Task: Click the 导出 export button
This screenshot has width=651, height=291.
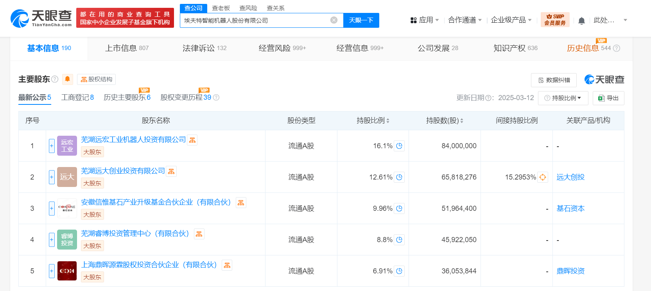Action: tap(608, 98)
